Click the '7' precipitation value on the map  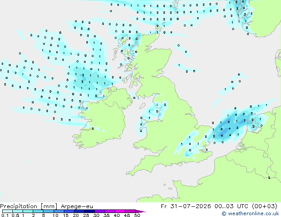(x=245, y=121)
